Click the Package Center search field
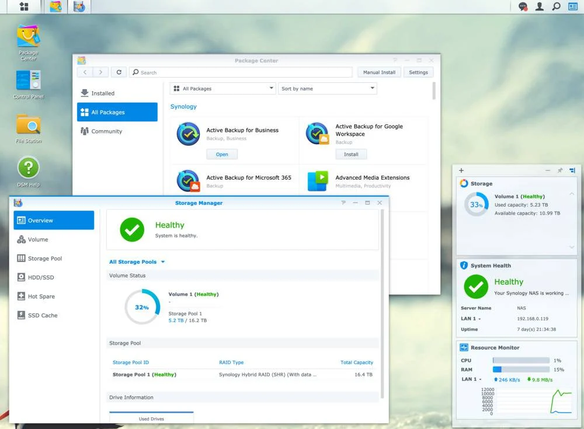This screenshot has height=429, width=584. [241, 72]
